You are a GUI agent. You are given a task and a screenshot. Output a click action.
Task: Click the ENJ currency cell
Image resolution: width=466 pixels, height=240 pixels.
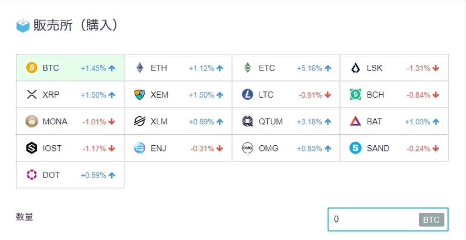178,148
